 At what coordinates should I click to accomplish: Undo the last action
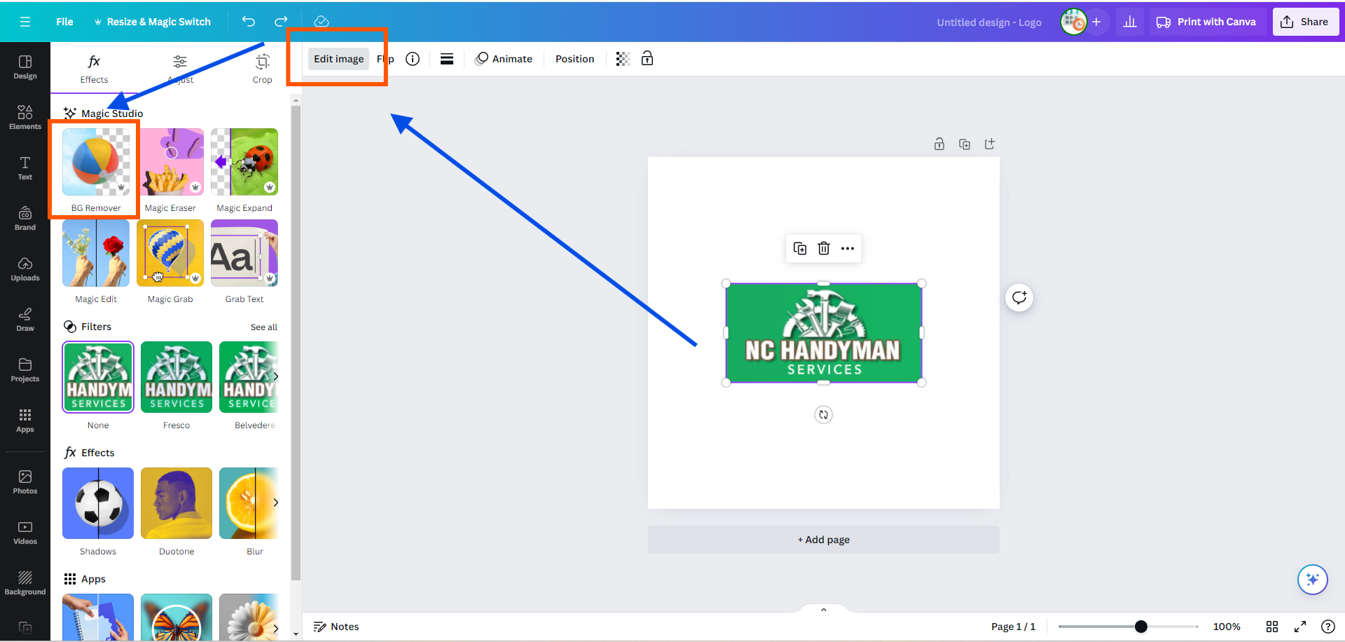click(249, 22)
